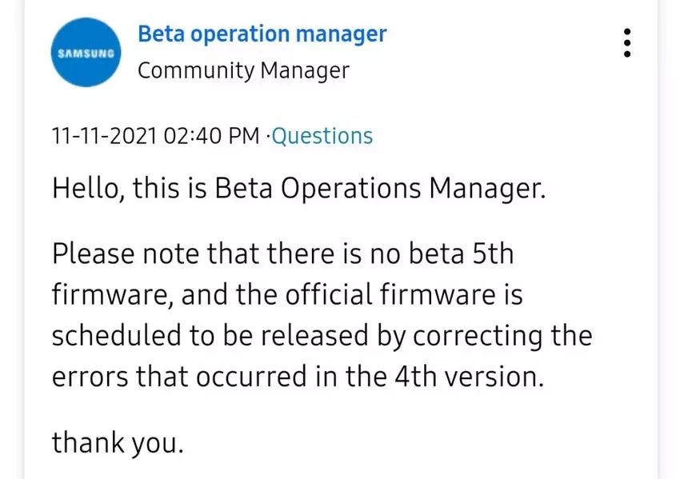The image size is (680, 479).
Task: Click the word 'firmware,' starting the second line
Action: [x=111, y=295]
